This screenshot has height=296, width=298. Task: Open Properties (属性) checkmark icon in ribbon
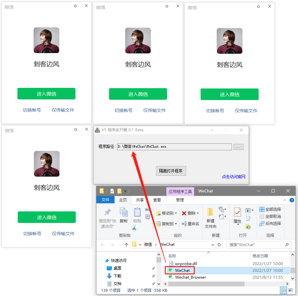point(237,212)
